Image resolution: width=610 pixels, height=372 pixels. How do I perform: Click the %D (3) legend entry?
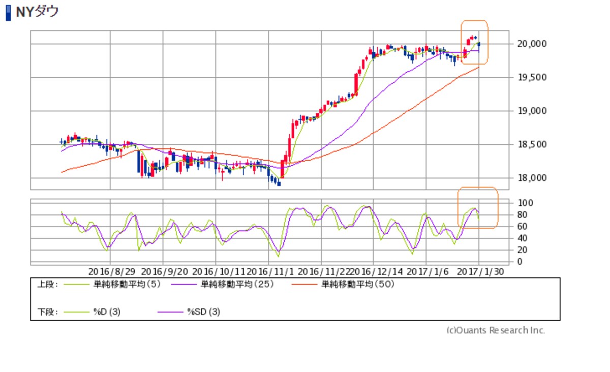106,312
